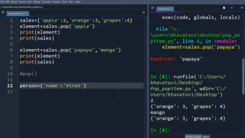
Task: Click line number 12 in editor
Action: (10, 85)
